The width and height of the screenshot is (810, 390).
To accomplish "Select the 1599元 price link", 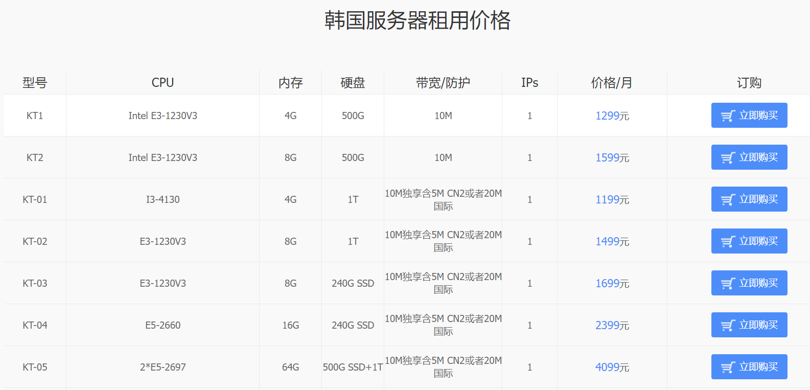I will click(612, 158).
